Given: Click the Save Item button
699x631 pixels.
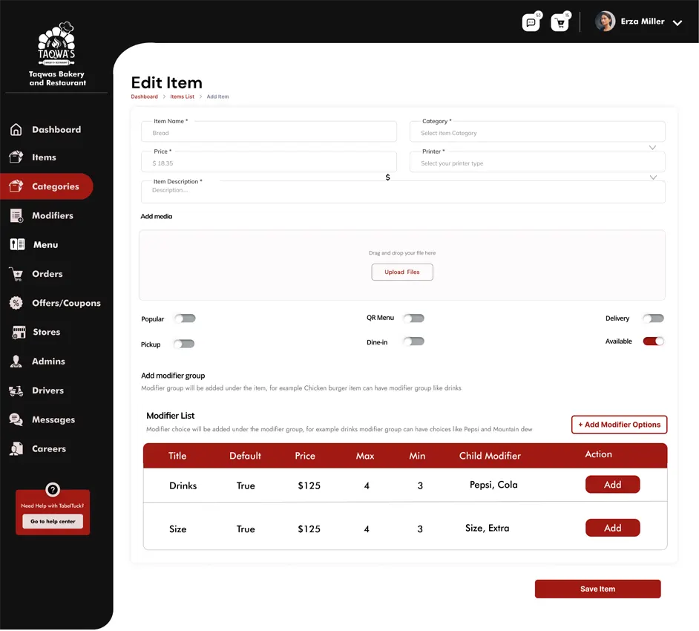Looking at the screenshot, I should tap(597, 589).
